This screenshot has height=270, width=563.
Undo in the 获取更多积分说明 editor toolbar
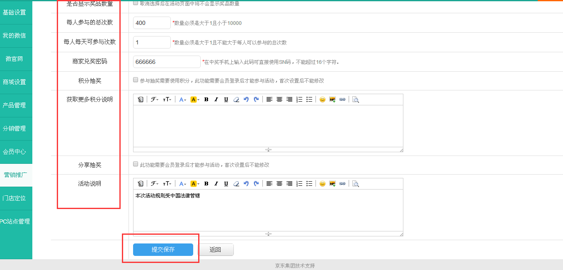coord(246,100)
